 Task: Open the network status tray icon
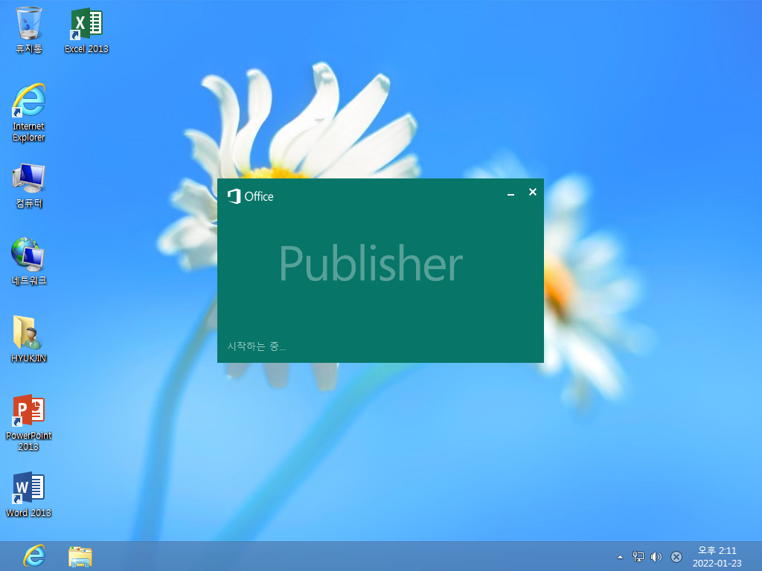(638, 556)
